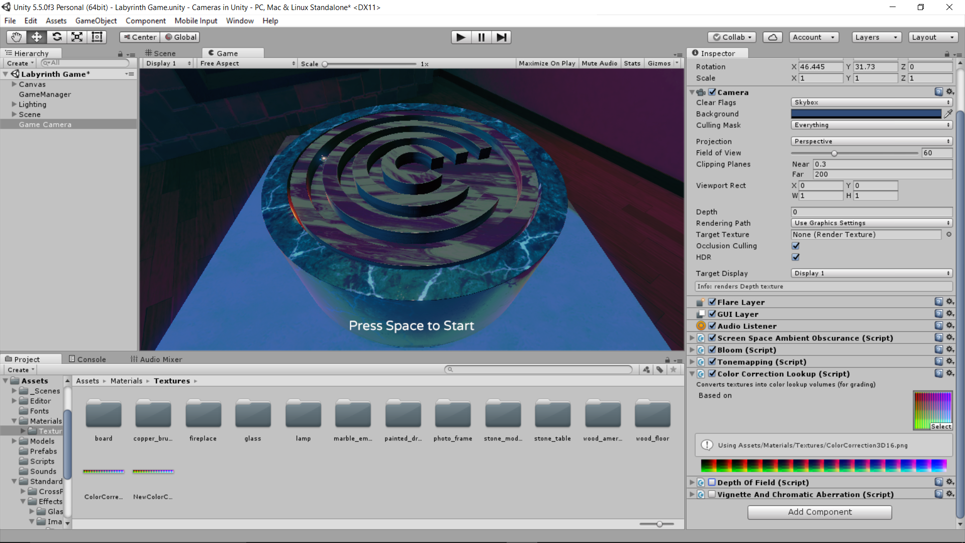Click Mute Audio button
Screen dimensions: 965x543
[x=600, y=63]
